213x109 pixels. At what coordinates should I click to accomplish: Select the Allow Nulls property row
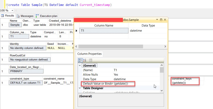91,75
